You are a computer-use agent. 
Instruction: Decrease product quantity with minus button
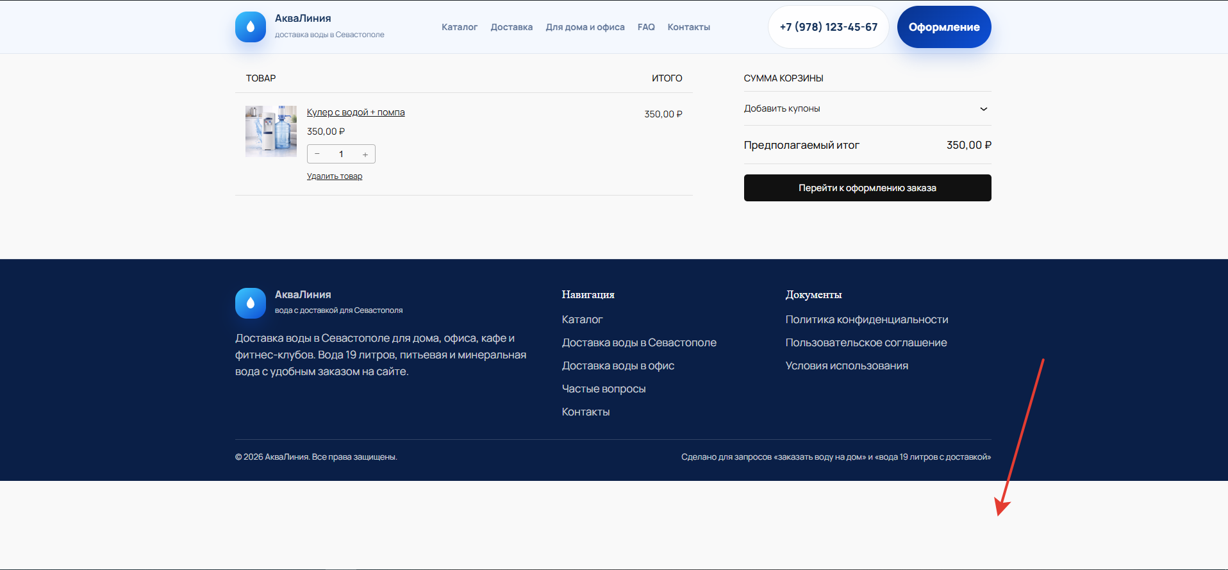(x=317, y=155)
